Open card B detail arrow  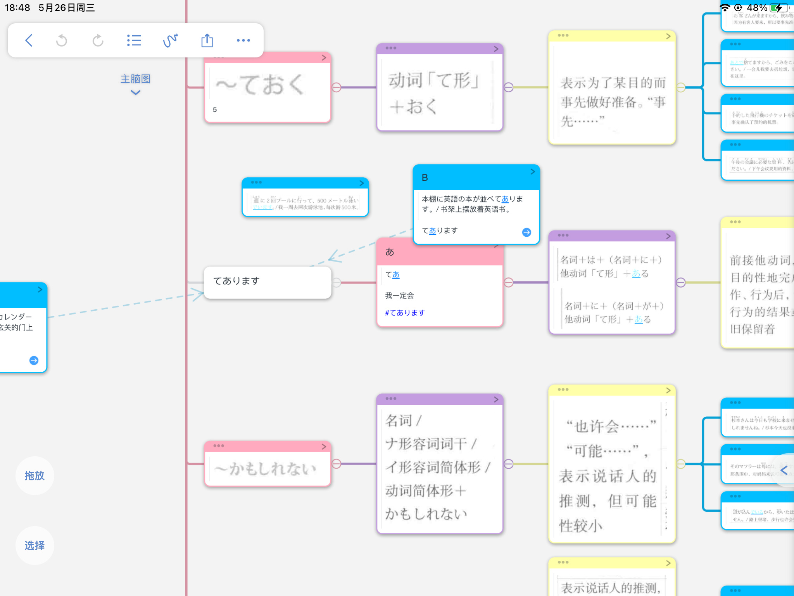532,172
